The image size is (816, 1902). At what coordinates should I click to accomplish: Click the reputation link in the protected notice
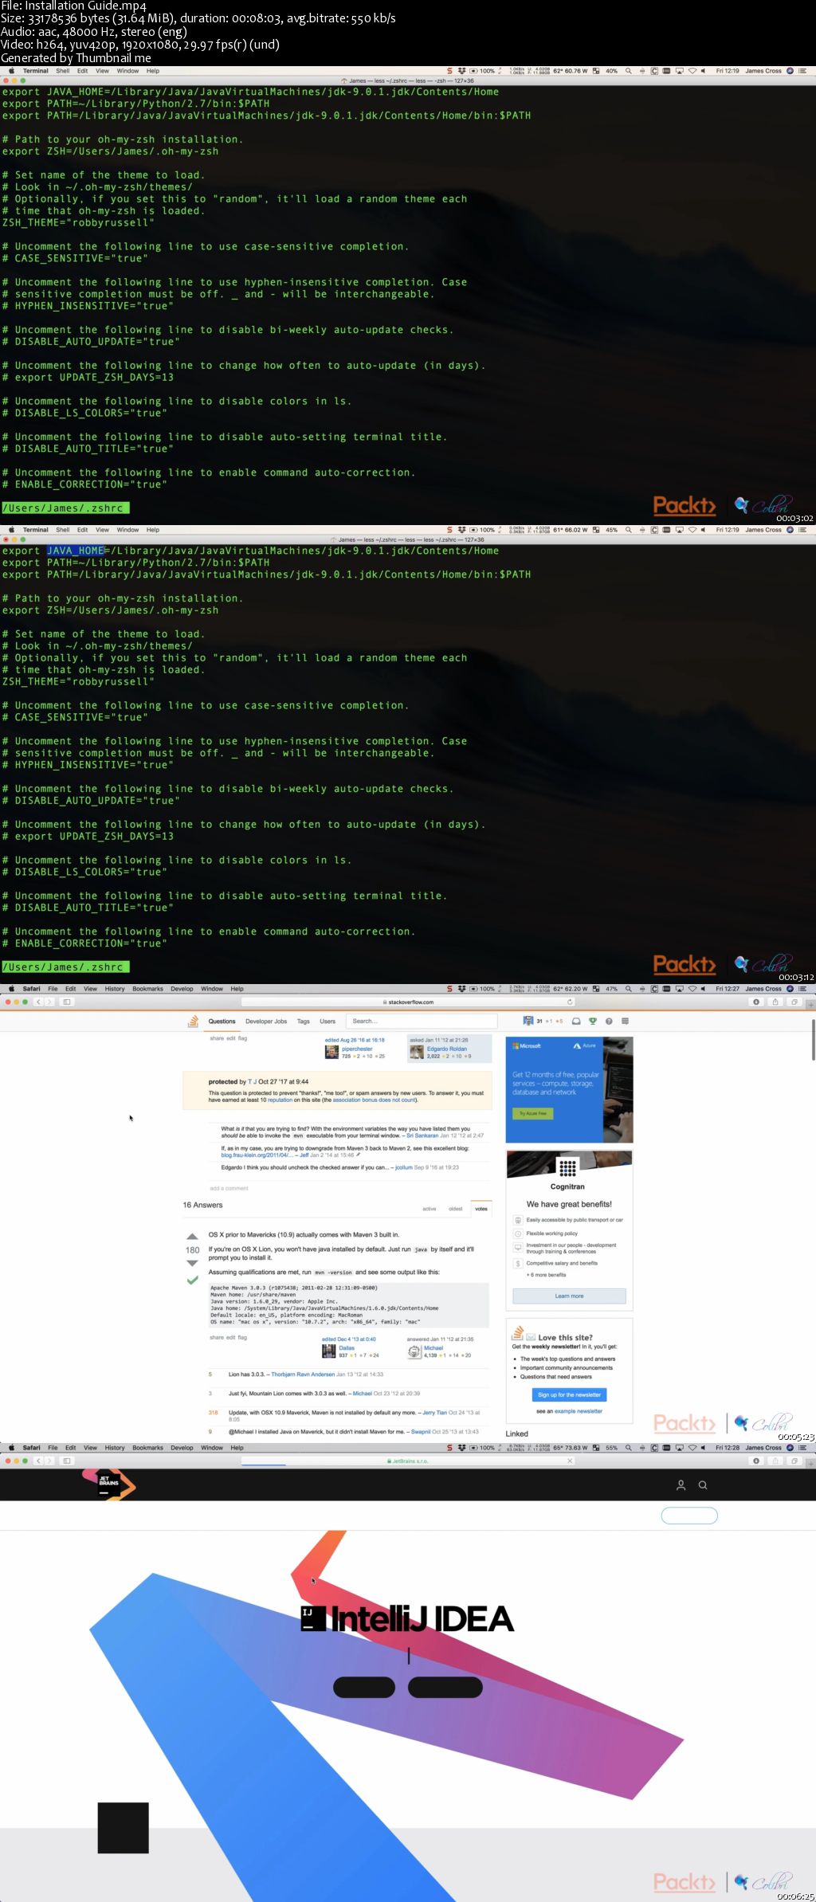pyautogui.click(x=280, y=1100)
